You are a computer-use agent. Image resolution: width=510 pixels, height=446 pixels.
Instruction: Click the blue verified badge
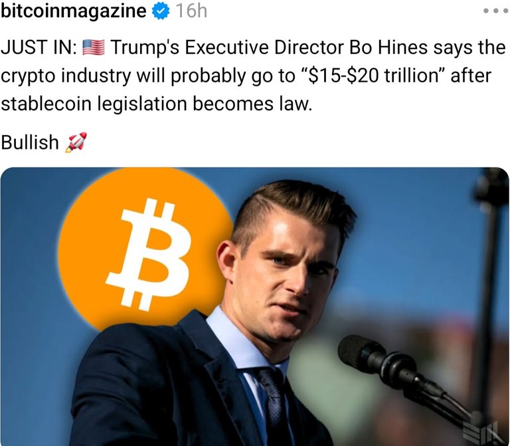161,11
